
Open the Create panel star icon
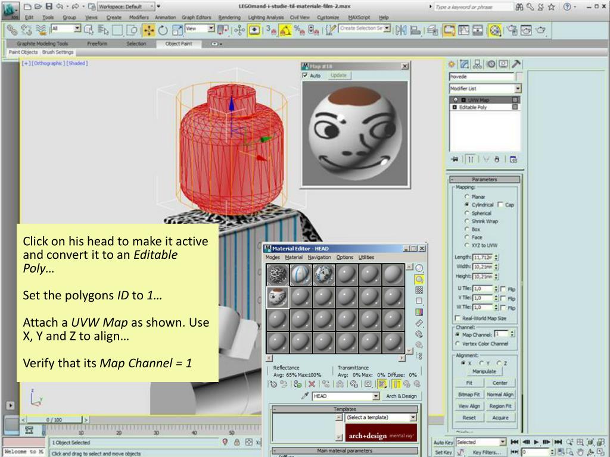click(452, 64)
